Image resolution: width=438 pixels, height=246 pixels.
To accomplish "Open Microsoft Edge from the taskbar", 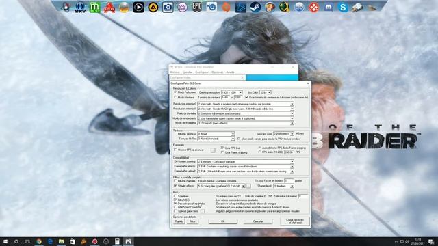I will click(50, 241).
